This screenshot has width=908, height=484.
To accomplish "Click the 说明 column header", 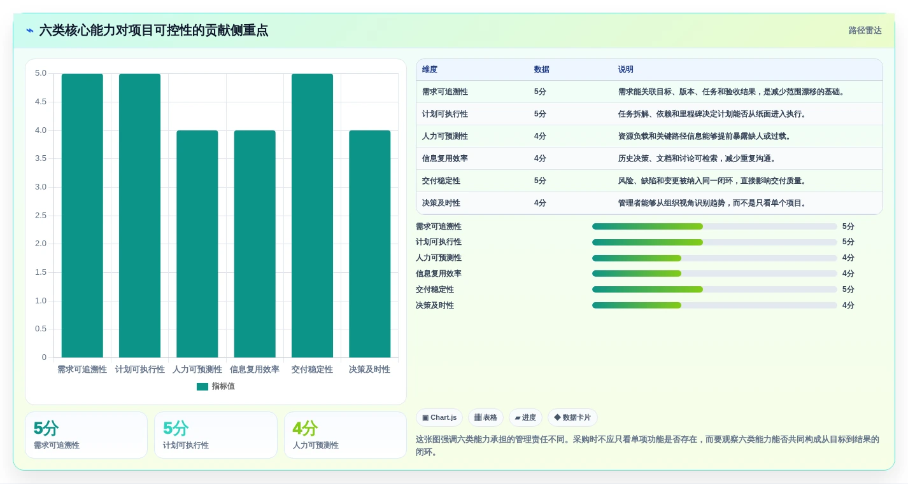I will [626, 70].
